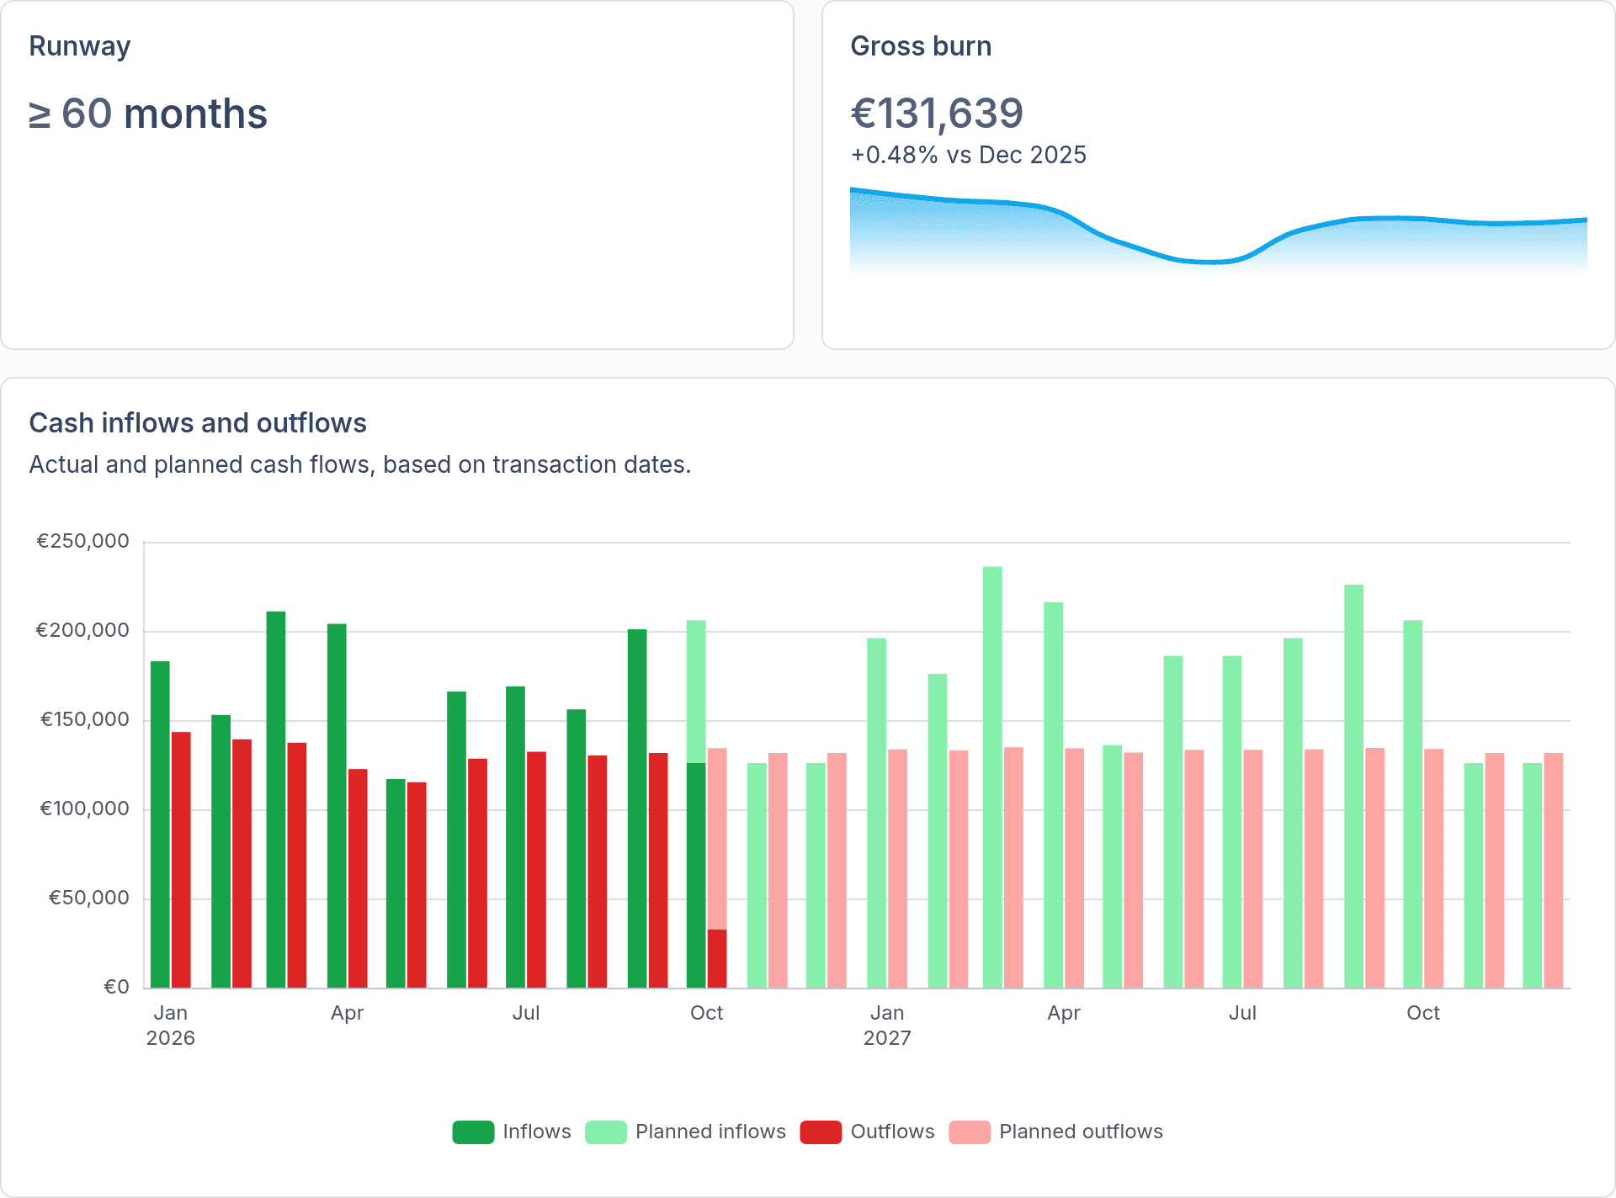Click the €200,000 axis label

[82, 630]
